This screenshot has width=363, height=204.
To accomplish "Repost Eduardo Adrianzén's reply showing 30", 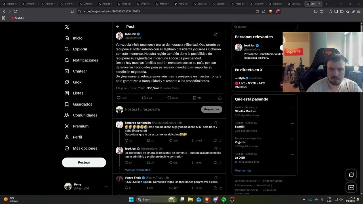I will click(148, 141).
